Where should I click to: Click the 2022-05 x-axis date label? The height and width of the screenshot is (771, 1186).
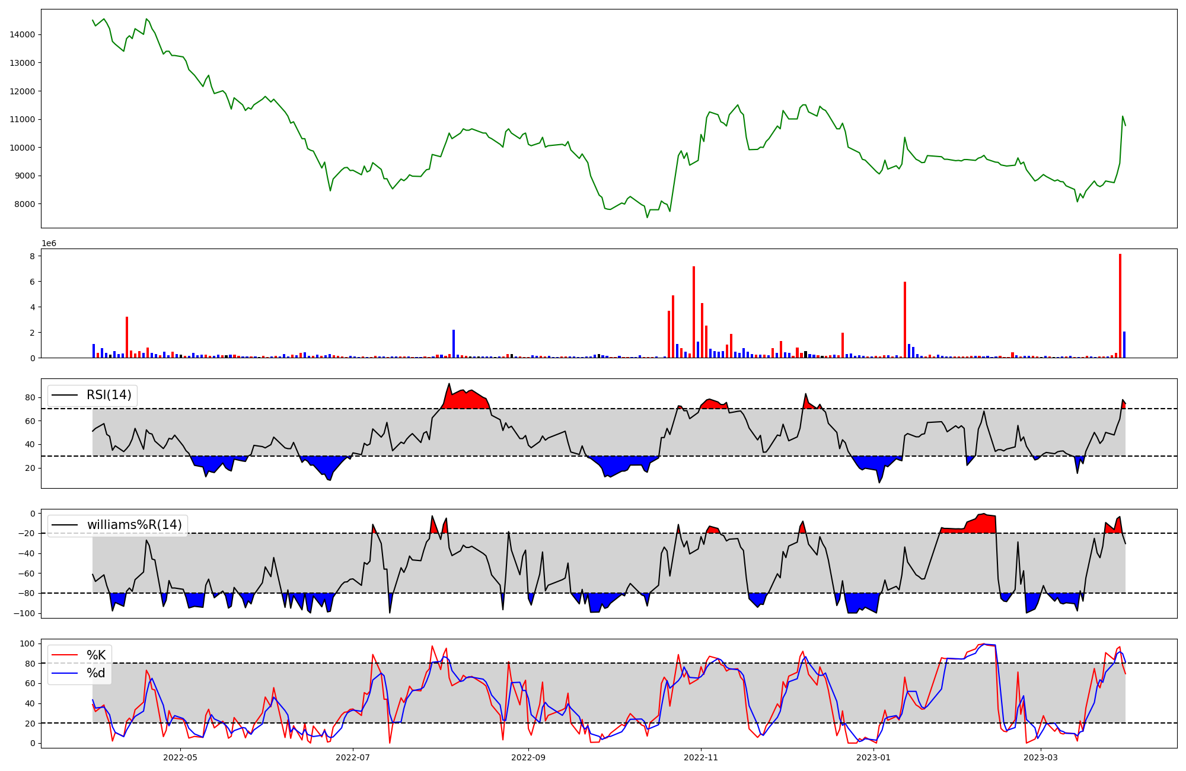point(180,757)
